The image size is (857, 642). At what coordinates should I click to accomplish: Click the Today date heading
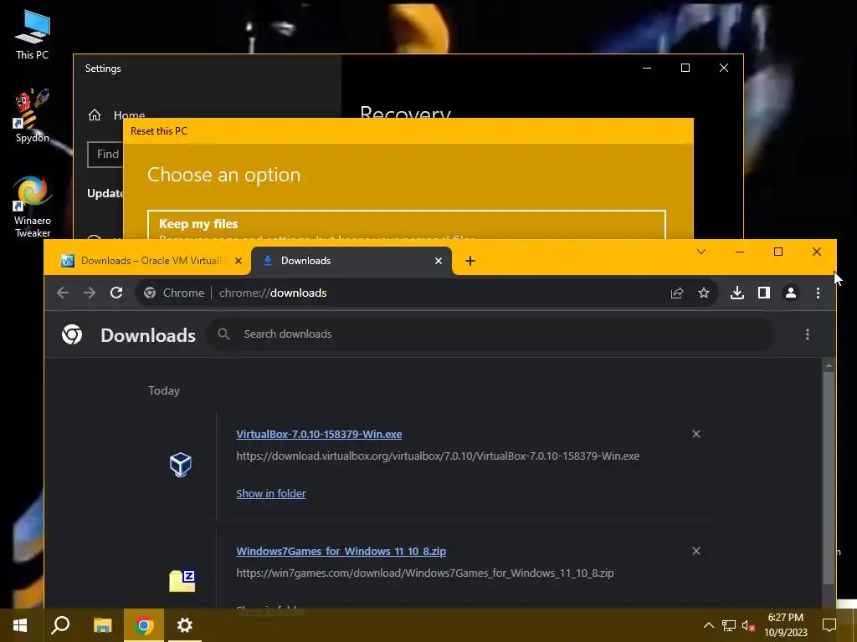point(164,391)
